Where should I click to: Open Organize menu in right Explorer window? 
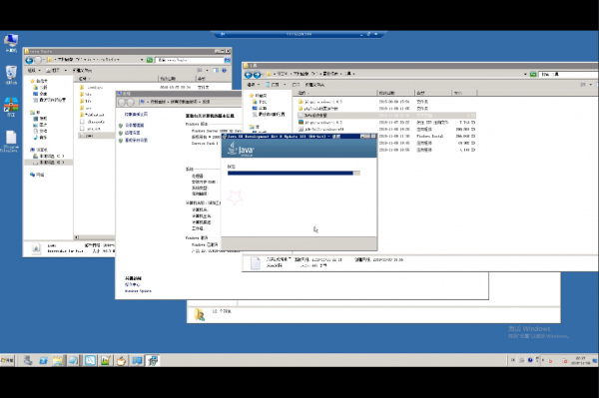tap(253, 85)
